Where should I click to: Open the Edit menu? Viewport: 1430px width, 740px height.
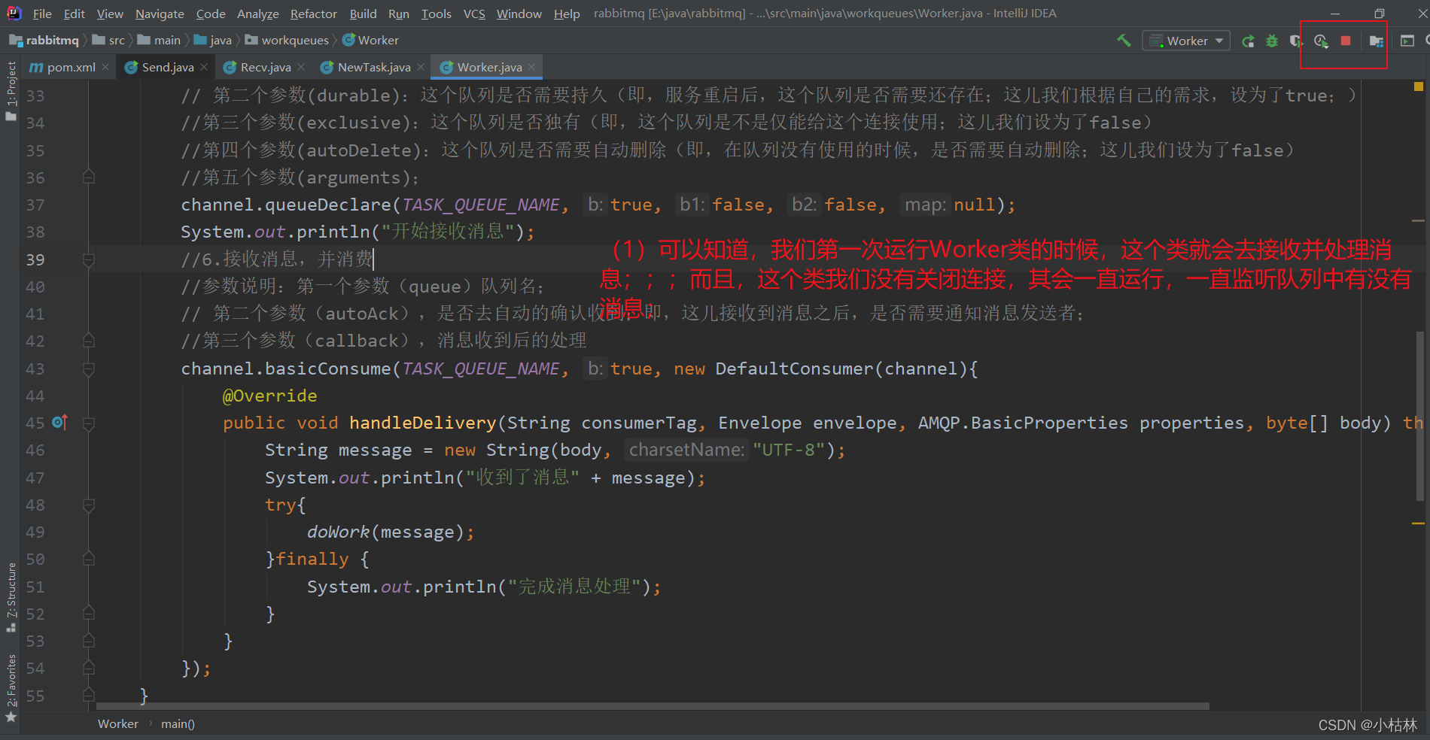pyautogui.click(x=74, y=14)
